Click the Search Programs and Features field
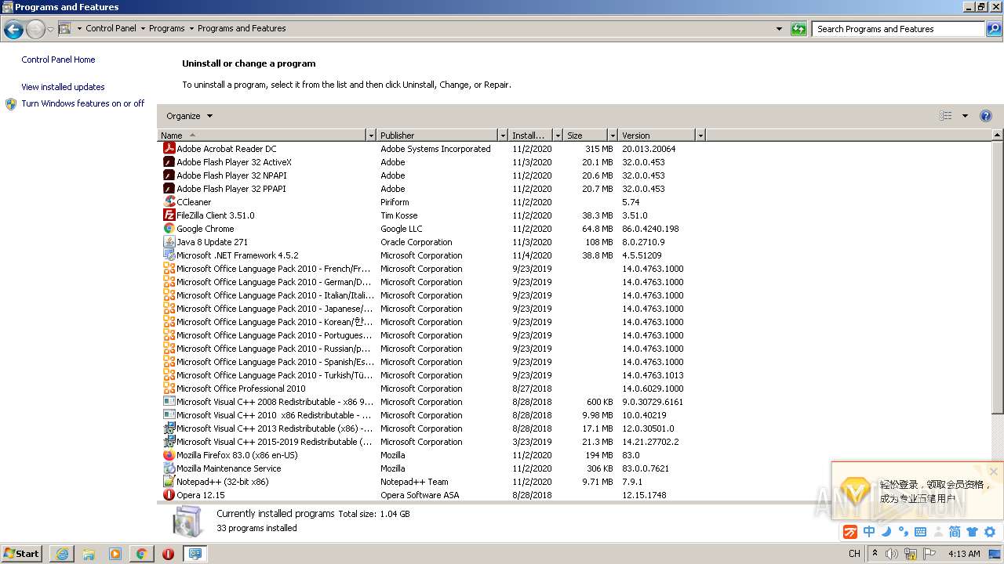The width and height of the screenshot is (1004, 564). 899,29
